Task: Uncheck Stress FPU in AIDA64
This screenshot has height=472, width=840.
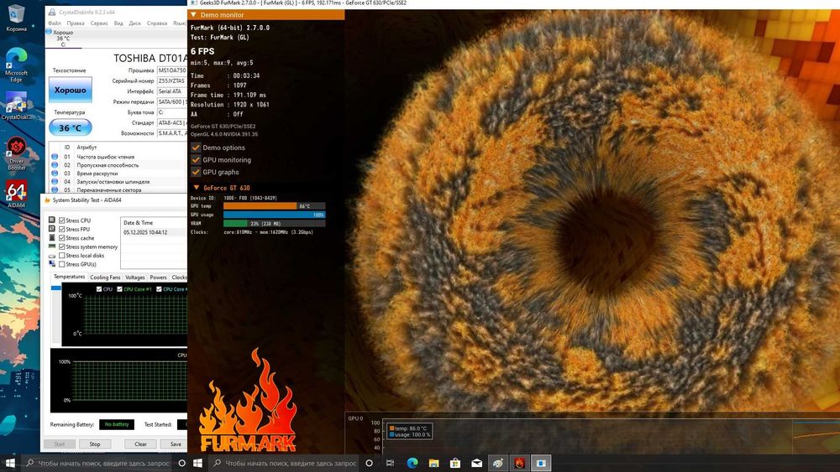Action: [62, 229]
